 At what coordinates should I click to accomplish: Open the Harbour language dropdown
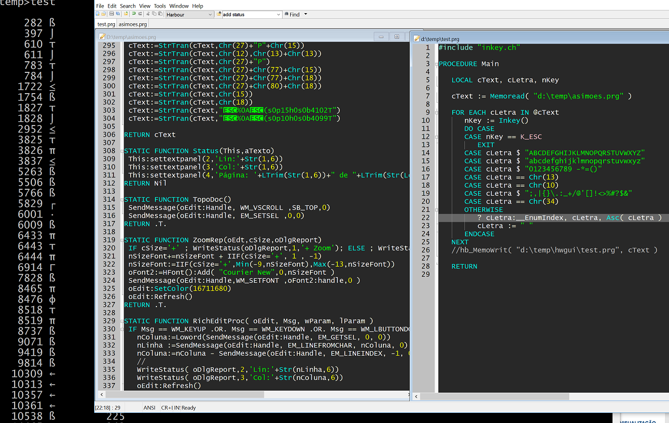pyautogui.click(x=210, y=15)
